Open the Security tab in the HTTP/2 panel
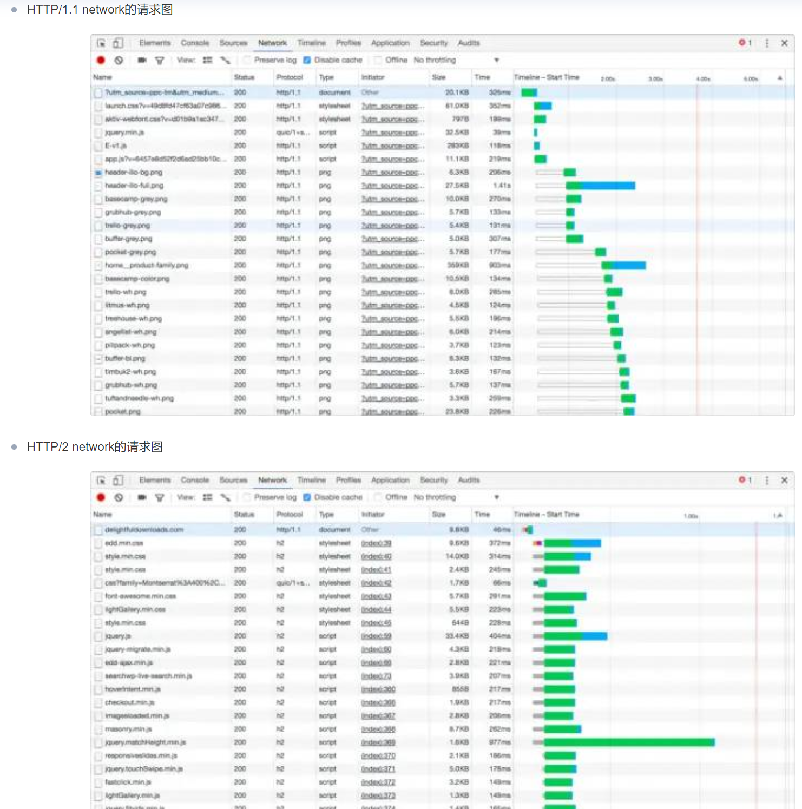 (433, 480)
